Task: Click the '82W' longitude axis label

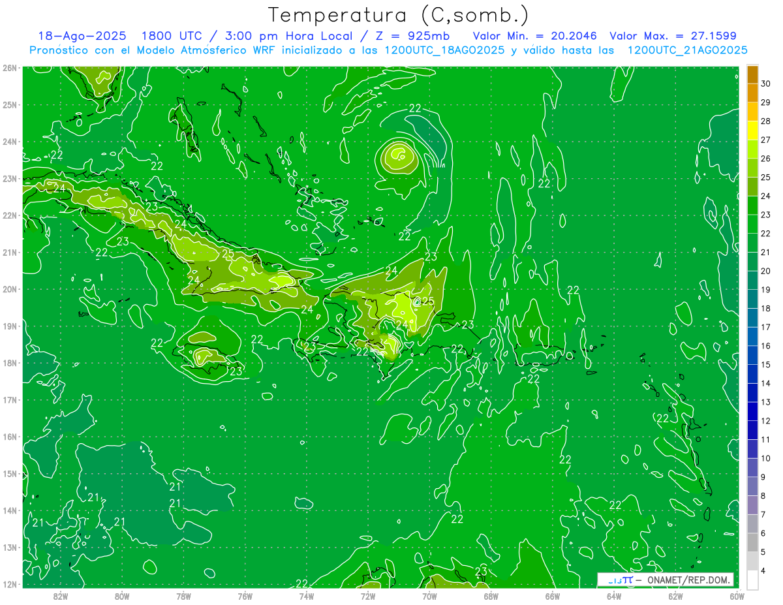Action: (x=60, y=595)
